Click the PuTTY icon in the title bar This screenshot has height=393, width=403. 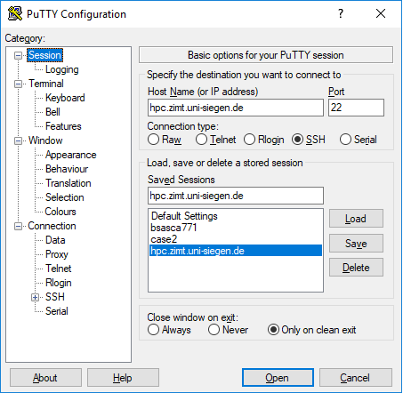pos(14,13)
